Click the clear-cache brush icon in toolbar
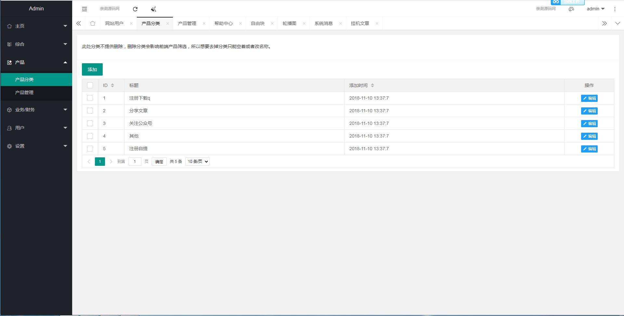Screen dimensions: 624x316 153,9
